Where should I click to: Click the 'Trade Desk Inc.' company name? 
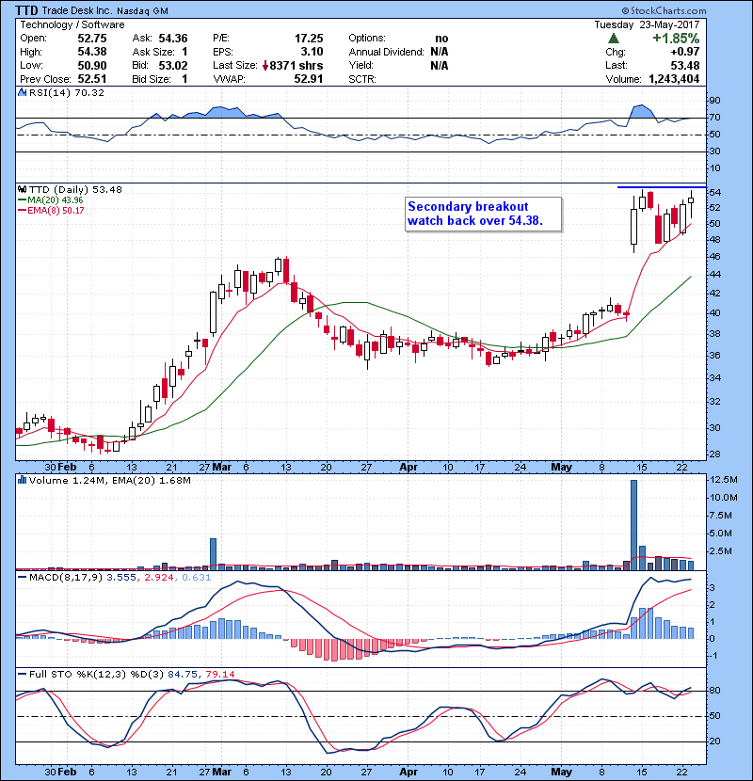point(78,10)
